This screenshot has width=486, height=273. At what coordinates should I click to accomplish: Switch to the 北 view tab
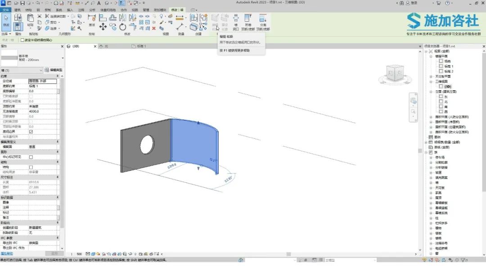point(106,46)
